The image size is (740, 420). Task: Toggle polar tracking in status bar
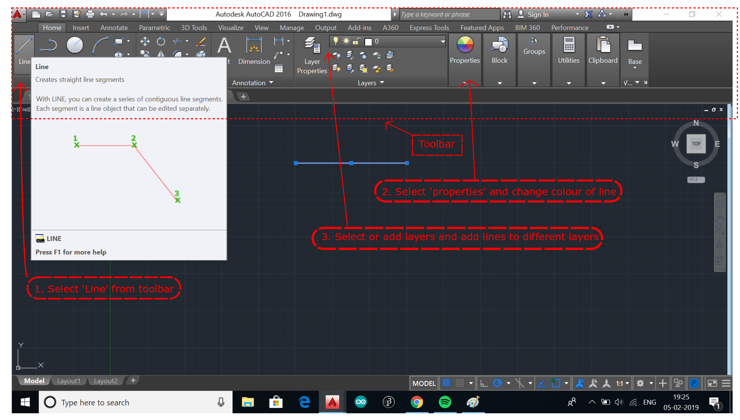(497, 383)
